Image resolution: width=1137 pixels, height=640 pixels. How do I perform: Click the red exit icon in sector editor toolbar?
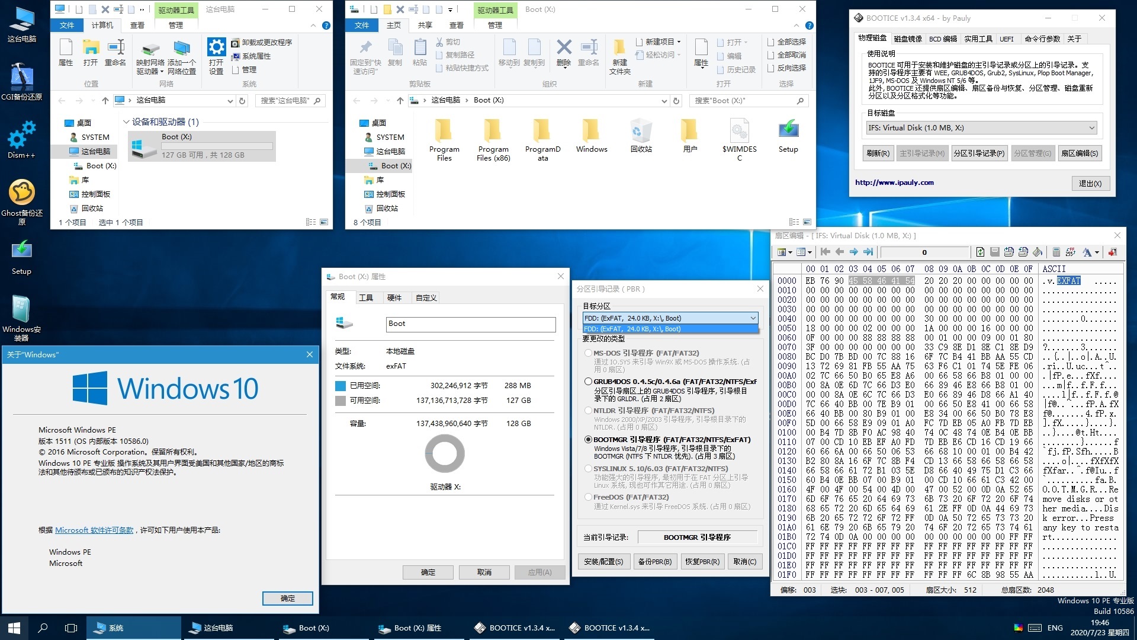1113,252
